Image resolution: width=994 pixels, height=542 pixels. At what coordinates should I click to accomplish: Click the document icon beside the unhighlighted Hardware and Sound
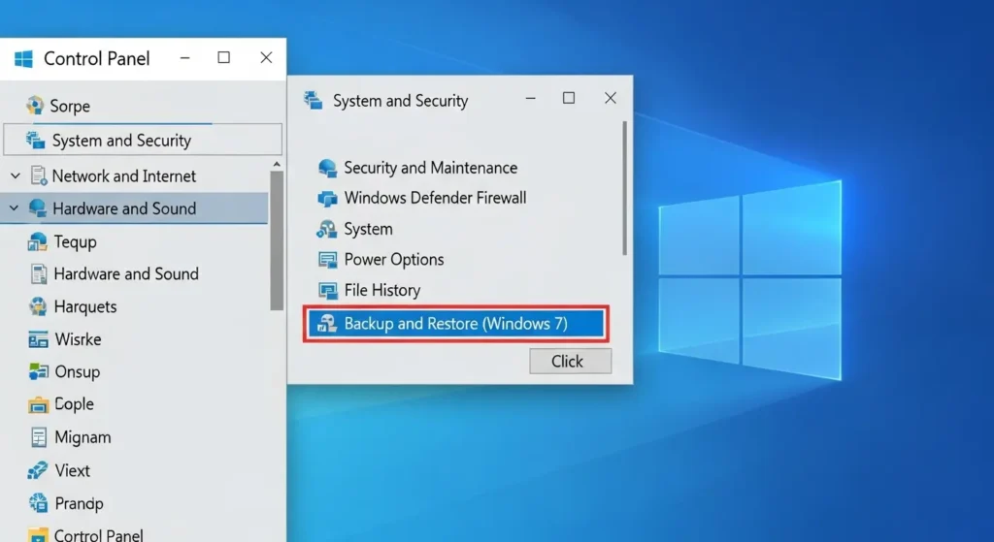point(39,273)
